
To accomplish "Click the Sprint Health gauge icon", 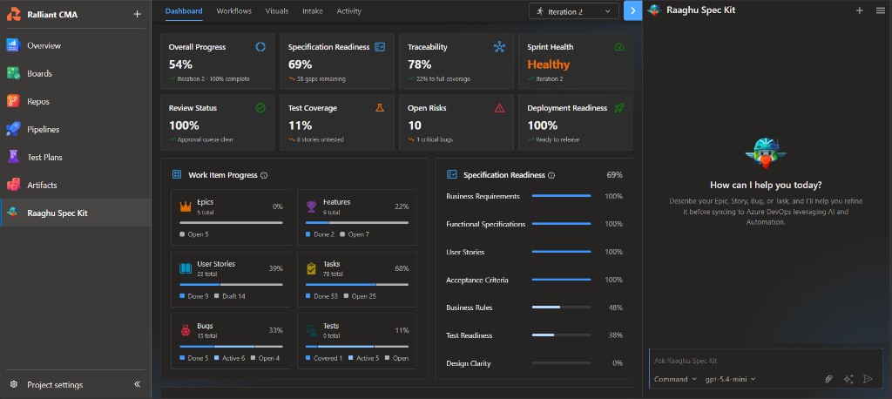I will click(619, 47).
